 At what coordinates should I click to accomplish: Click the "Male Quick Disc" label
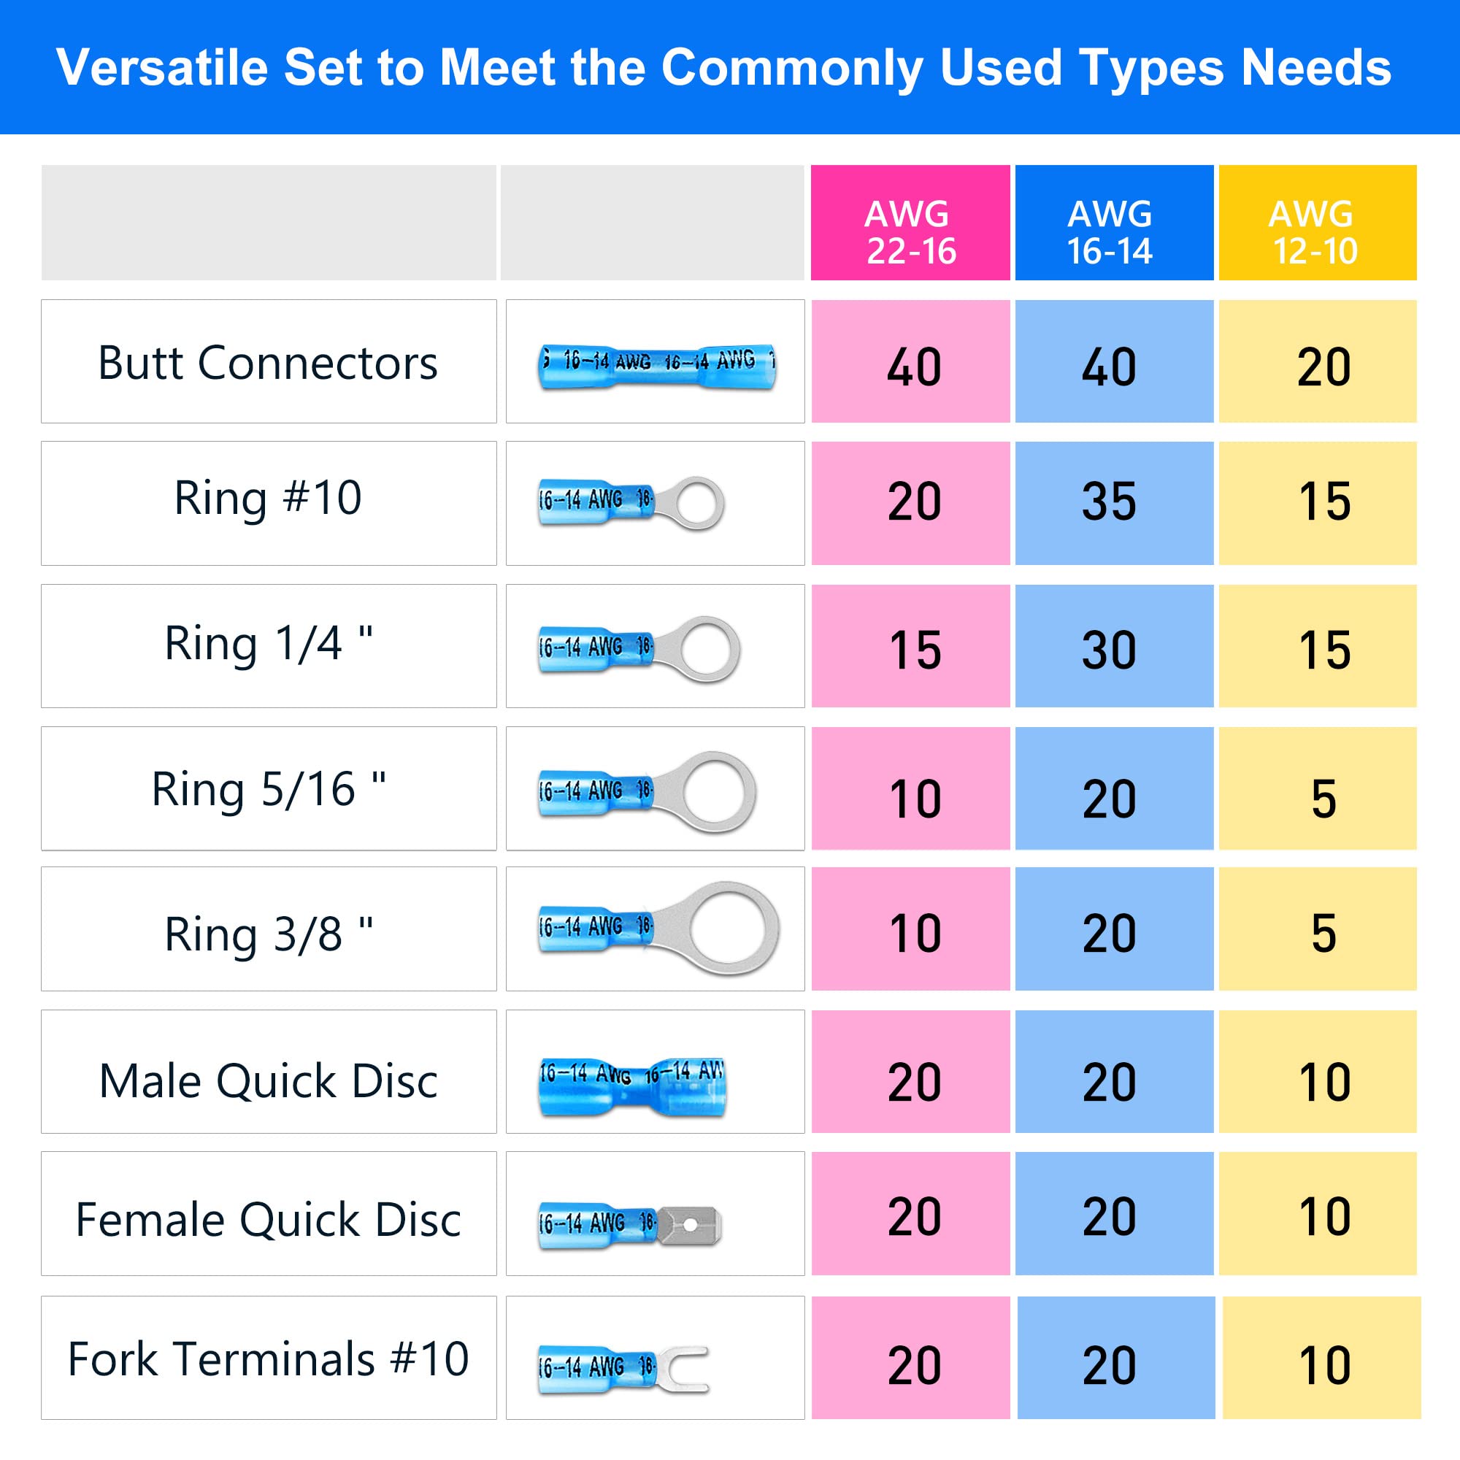[x=268, y=1080]
